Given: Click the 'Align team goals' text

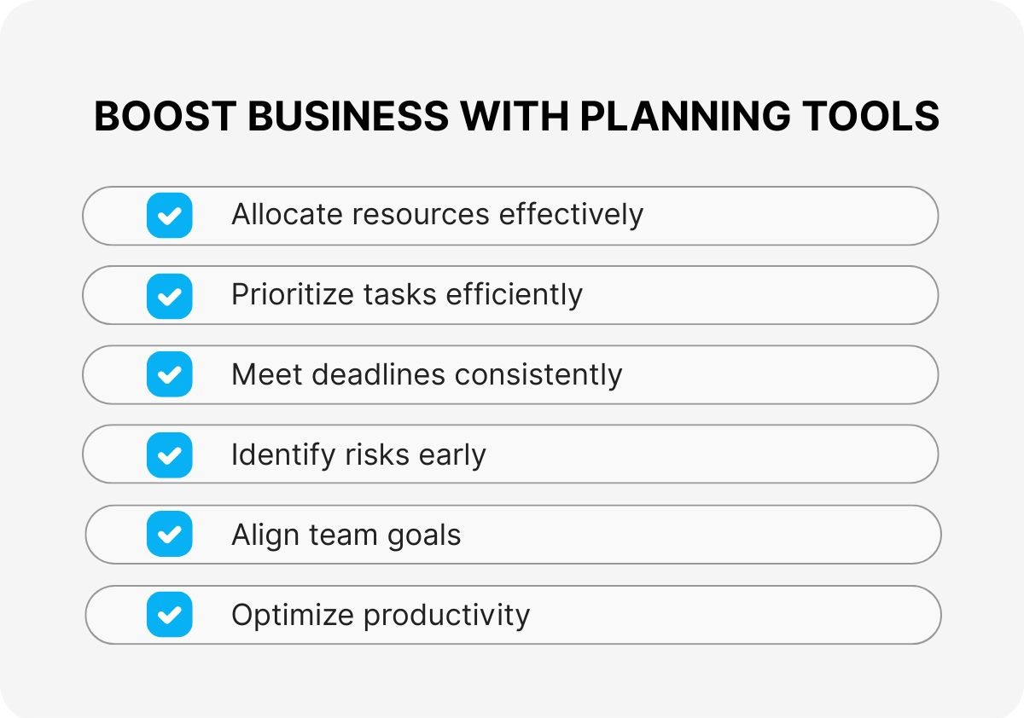Looking at the screenshot, I should pos(346,536).
